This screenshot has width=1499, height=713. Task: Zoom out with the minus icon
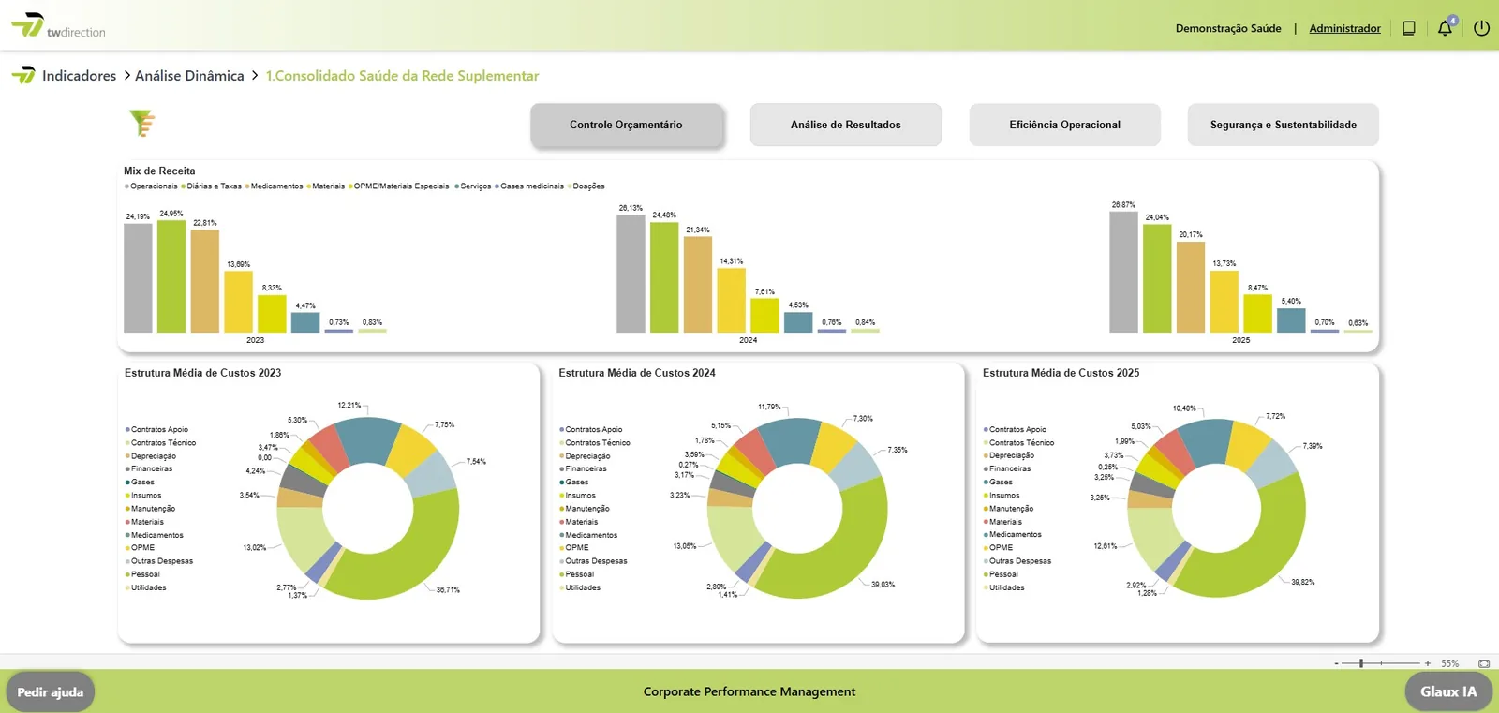coord(1336,663)
